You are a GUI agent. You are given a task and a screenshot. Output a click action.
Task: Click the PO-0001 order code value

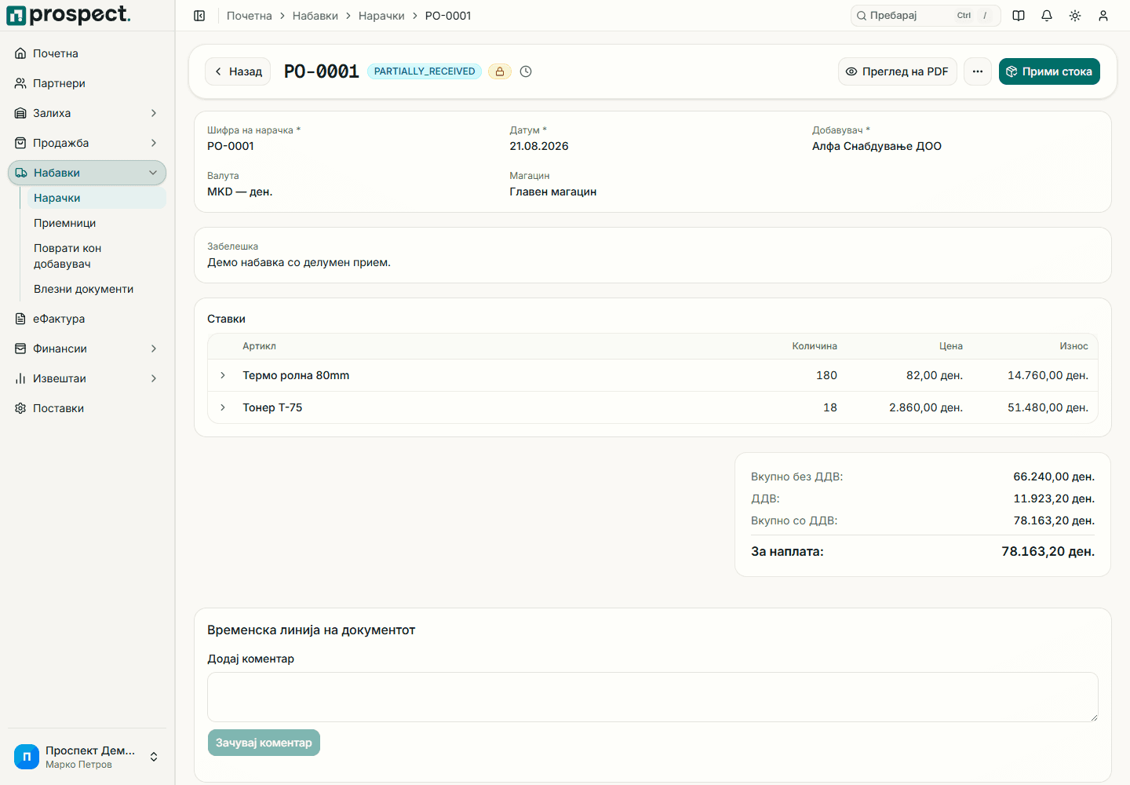231,146
